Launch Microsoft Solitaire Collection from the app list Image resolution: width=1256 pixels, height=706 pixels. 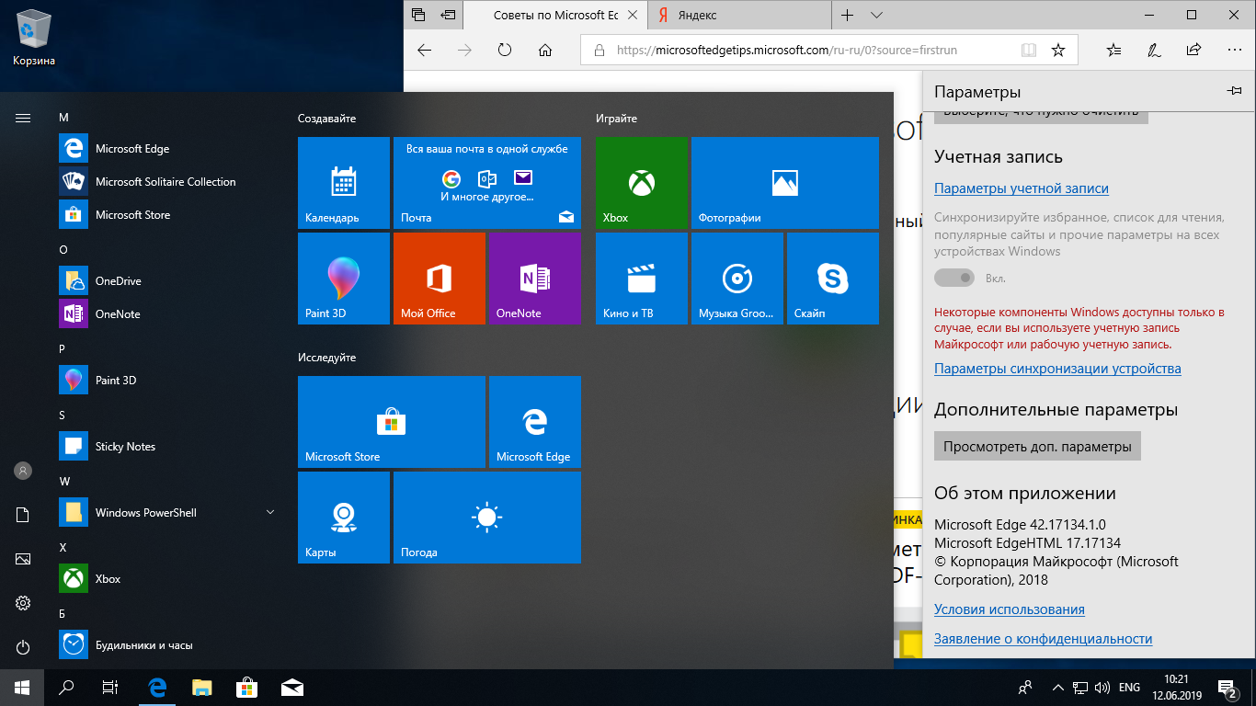click(166, 182)
